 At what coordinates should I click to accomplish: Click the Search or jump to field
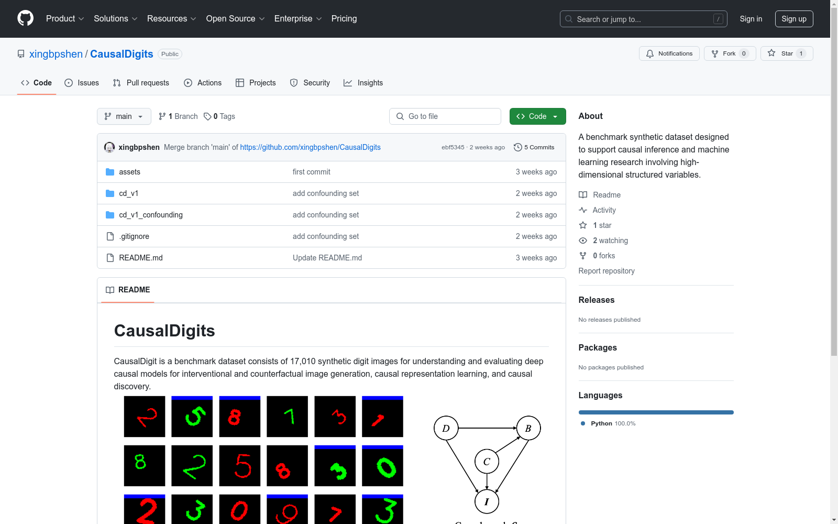[x=644, y=19]
